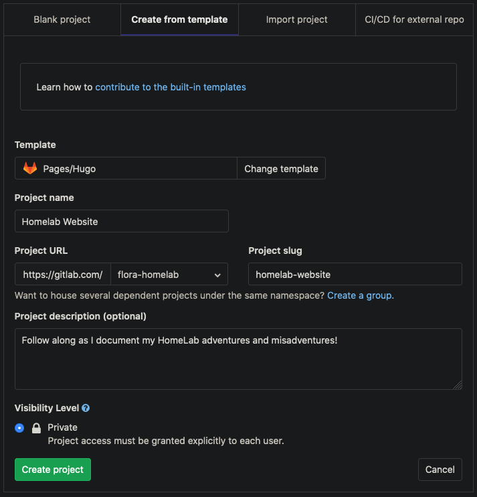
Task: Click the green Create project button
Action: 53,470
